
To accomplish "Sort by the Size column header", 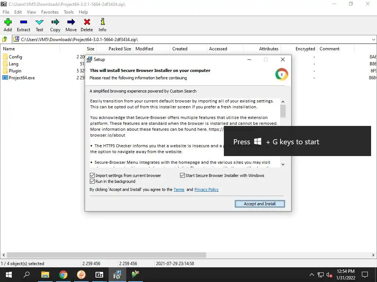I will pos(78,49).
